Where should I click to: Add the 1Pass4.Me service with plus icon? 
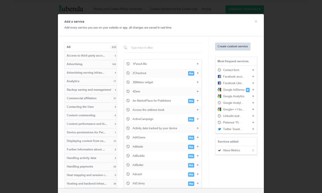tap(197, 64)
